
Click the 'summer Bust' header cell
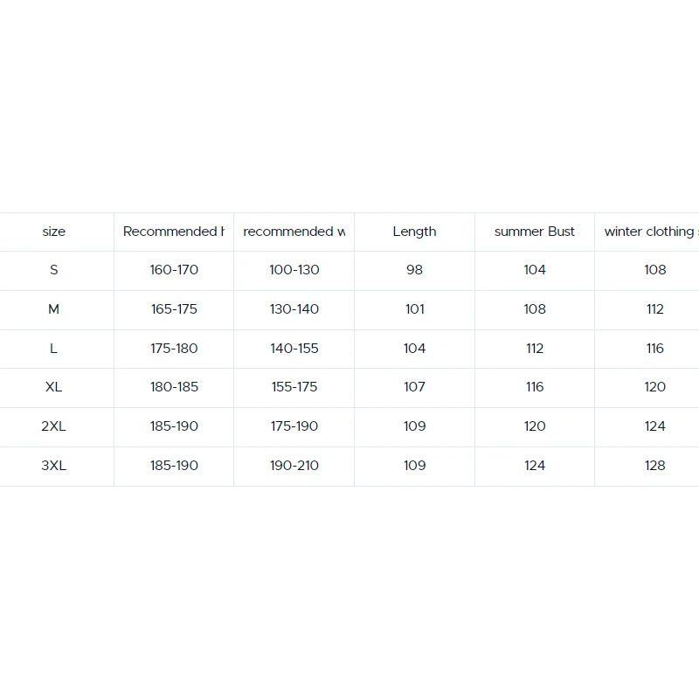coord(535,232)
